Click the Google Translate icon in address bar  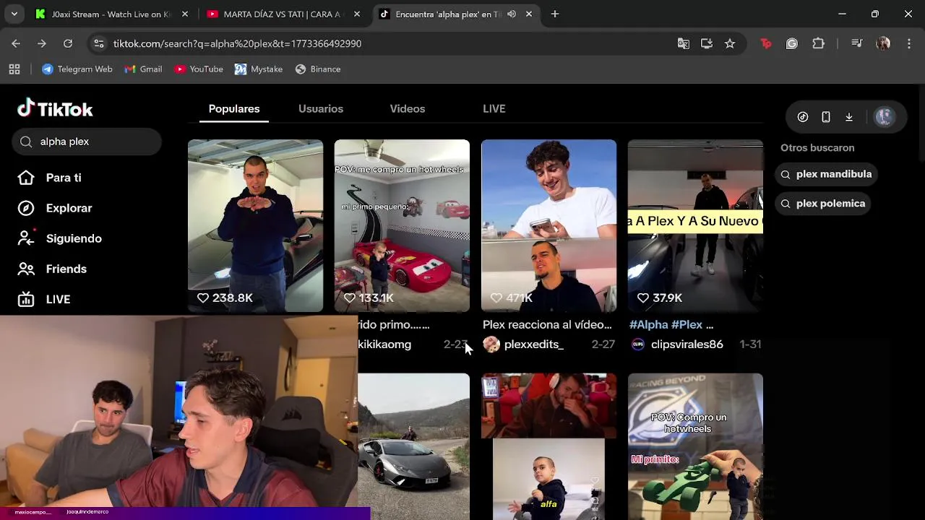683,43
